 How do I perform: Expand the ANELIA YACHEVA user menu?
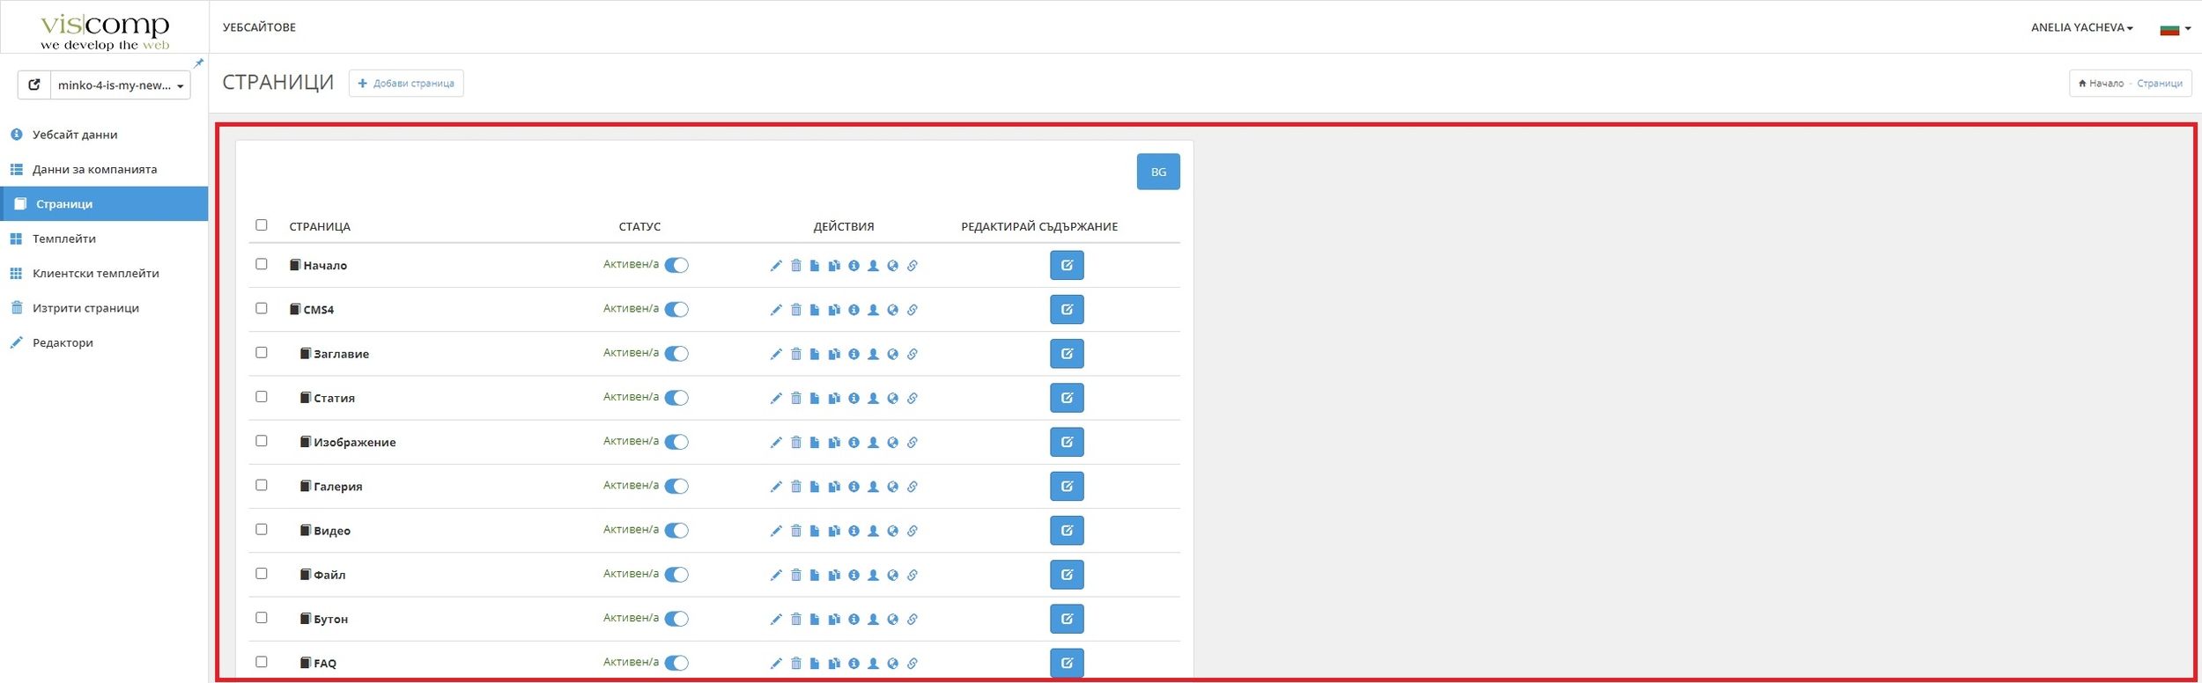point(2081,27)
